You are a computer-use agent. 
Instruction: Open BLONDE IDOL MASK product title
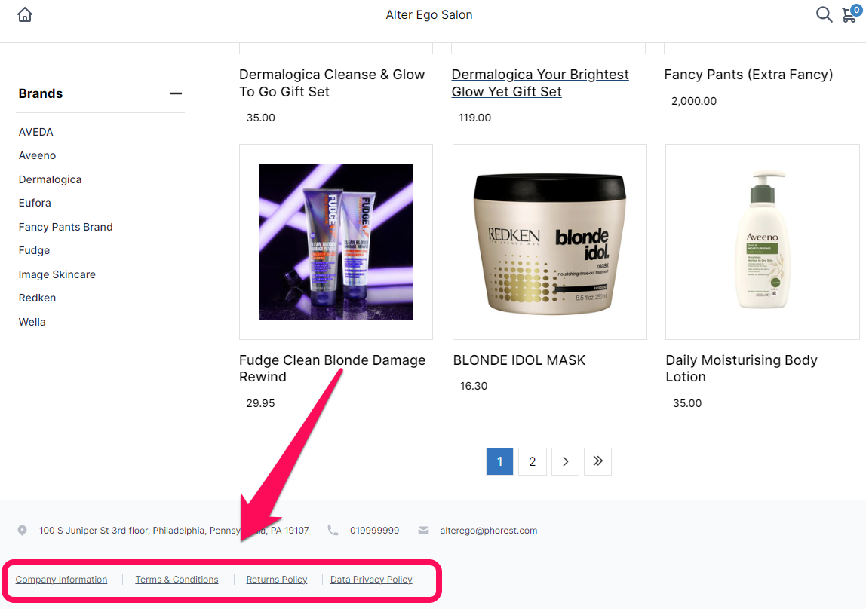(519, 360)
